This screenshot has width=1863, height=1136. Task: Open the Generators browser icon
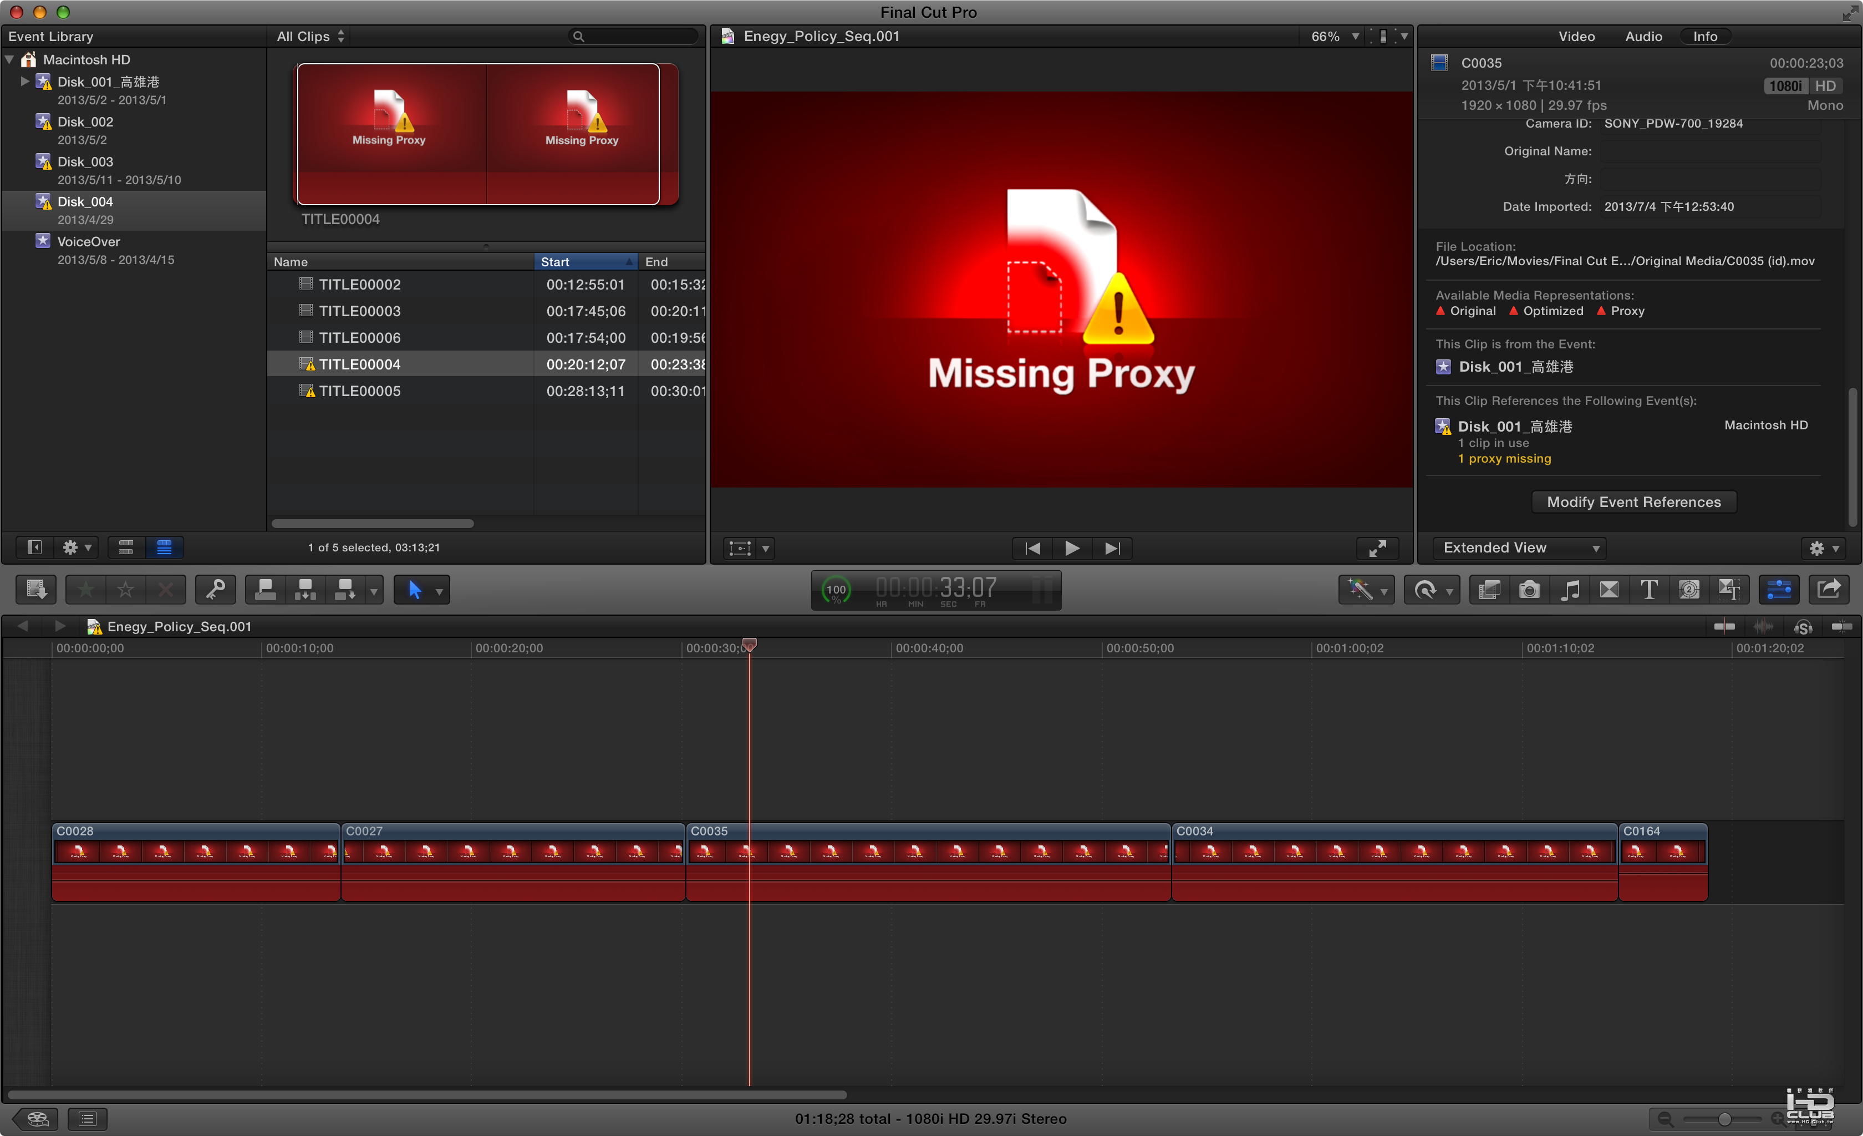pyautogui.click(x=1689, y=589)
